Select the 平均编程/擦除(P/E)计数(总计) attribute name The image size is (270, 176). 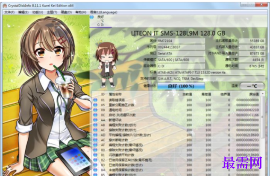click(x=130, y=135)
